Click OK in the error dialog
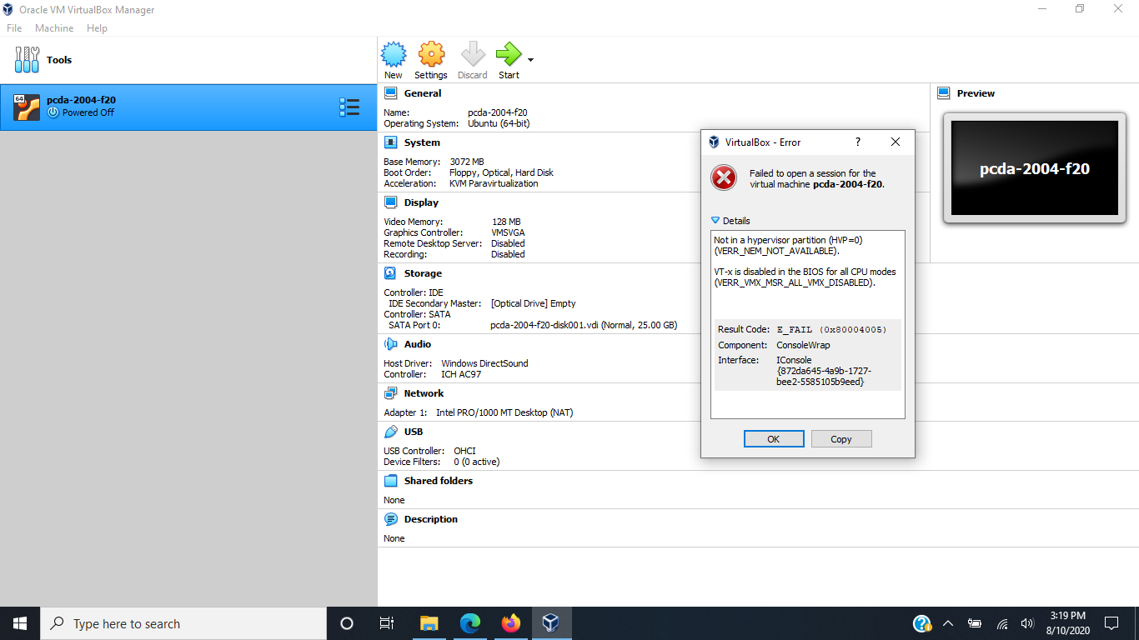1139x640 pixels. pos(774,439)
